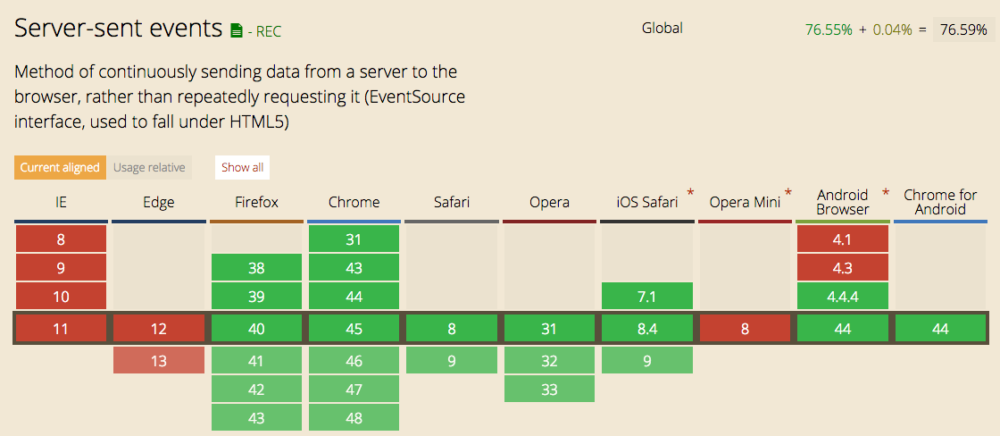Screen dimensions: 1000x436
Task: Select the Firefox 43 future version cell
Action: (x=256, y=418)
